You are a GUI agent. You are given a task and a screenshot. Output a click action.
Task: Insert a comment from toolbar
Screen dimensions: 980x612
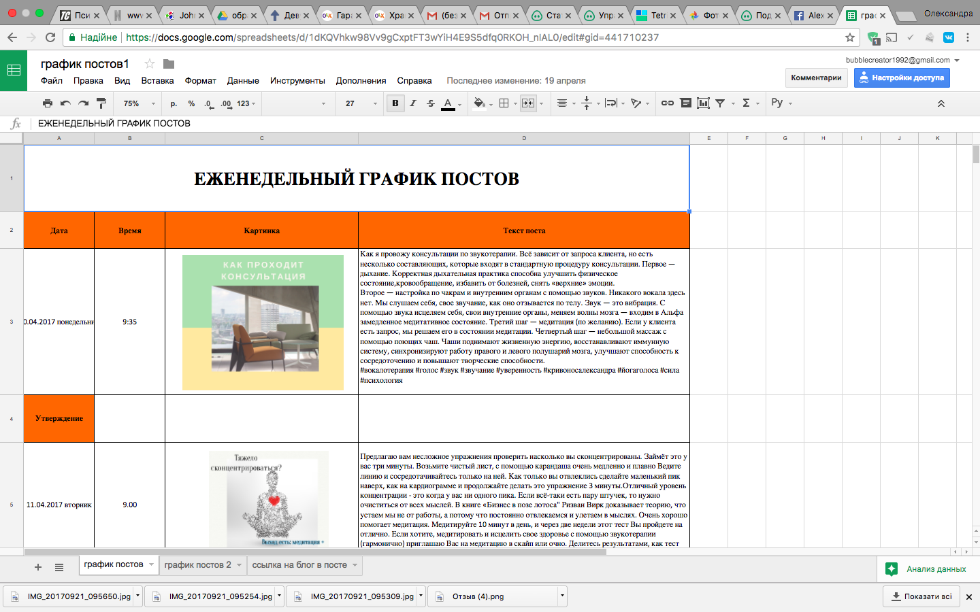(685, 103)
